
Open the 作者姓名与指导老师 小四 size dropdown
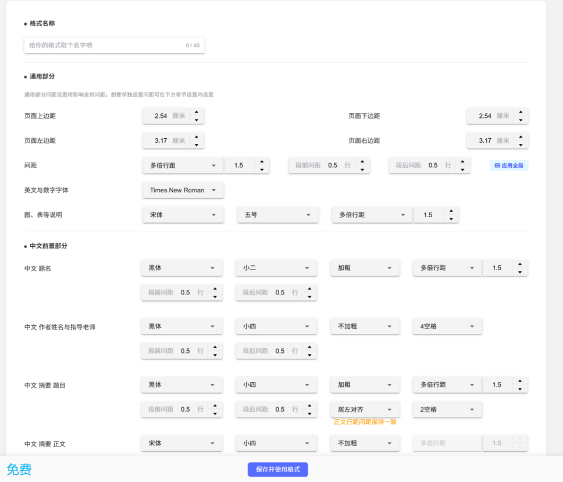tap(276, 326)
